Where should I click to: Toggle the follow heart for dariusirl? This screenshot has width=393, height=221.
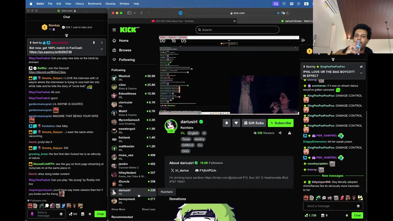pyautogui.click(x=236, y=123)
